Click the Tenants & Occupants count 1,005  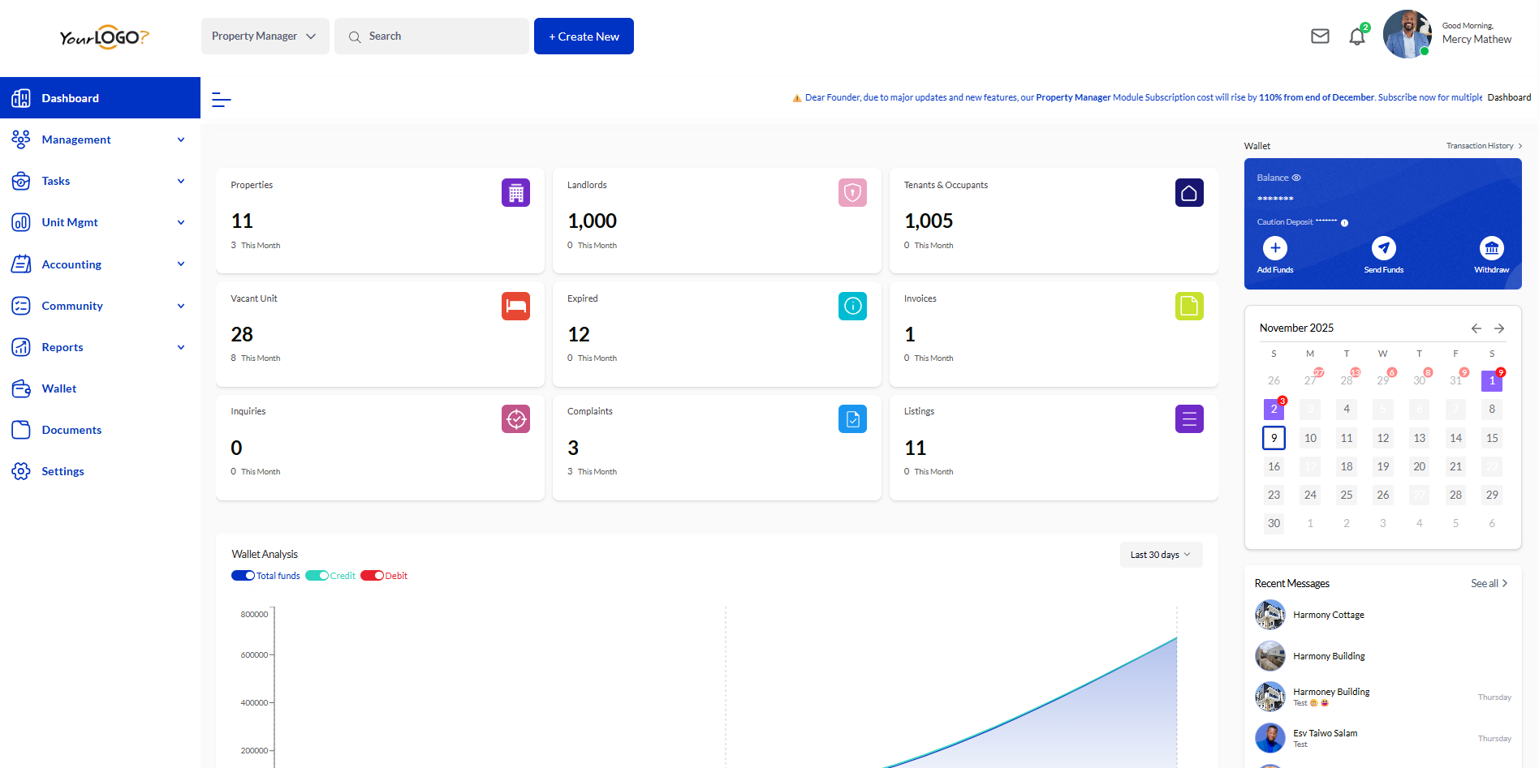click(x=929, y=221)
